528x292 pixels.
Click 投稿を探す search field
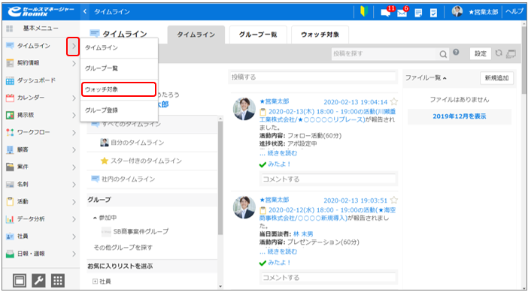[x=384, y=54]
